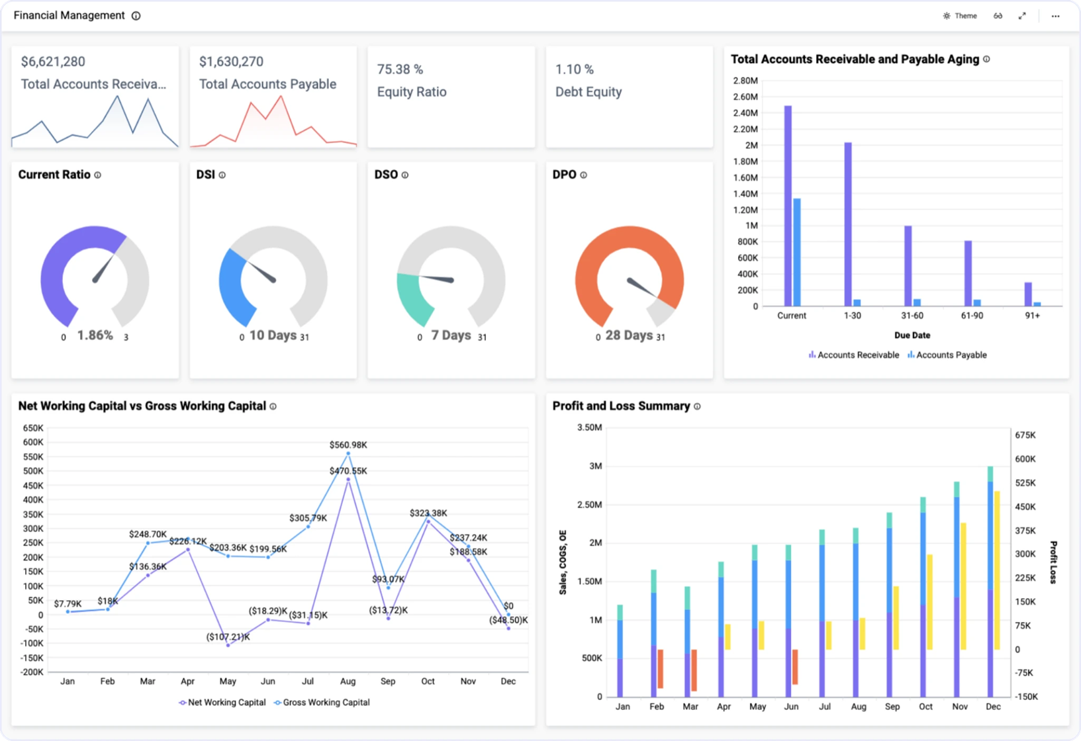Click the 10 Days gauge value
The image size is (1081, 741).
point(273,335)
